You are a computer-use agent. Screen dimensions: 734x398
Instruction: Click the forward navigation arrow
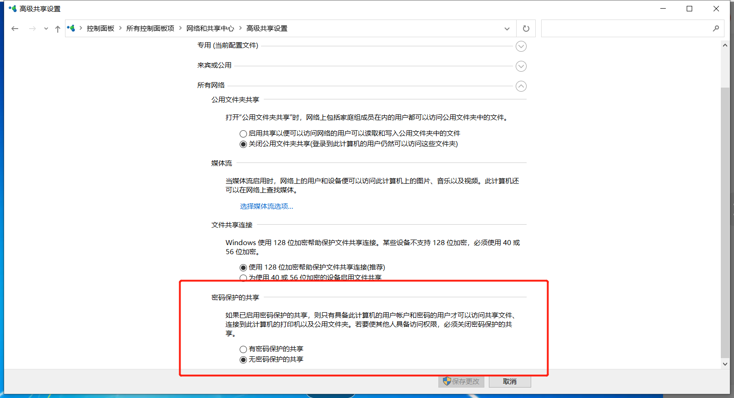point(32,29)
